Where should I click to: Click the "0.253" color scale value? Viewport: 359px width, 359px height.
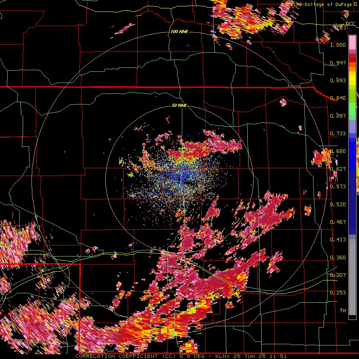point(338,293)
